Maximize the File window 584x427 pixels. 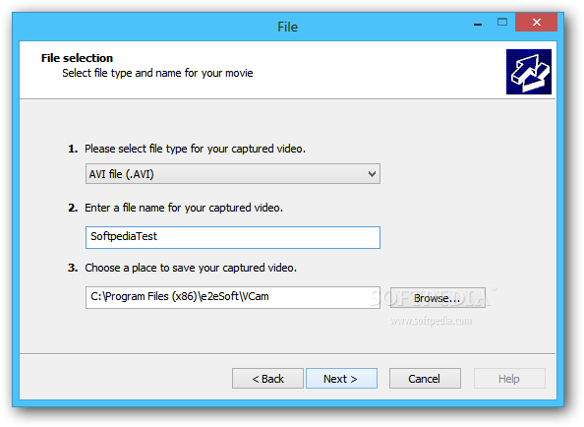tap(502, 23)
